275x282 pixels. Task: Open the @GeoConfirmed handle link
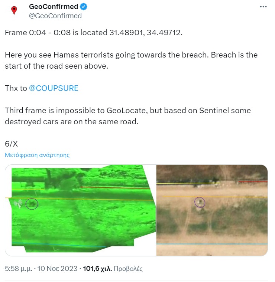(55, 16)
